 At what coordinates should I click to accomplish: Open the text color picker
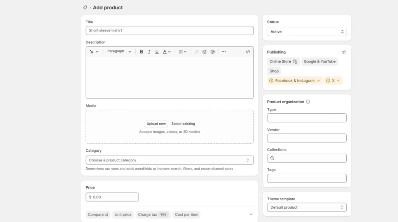pos(167,52)
